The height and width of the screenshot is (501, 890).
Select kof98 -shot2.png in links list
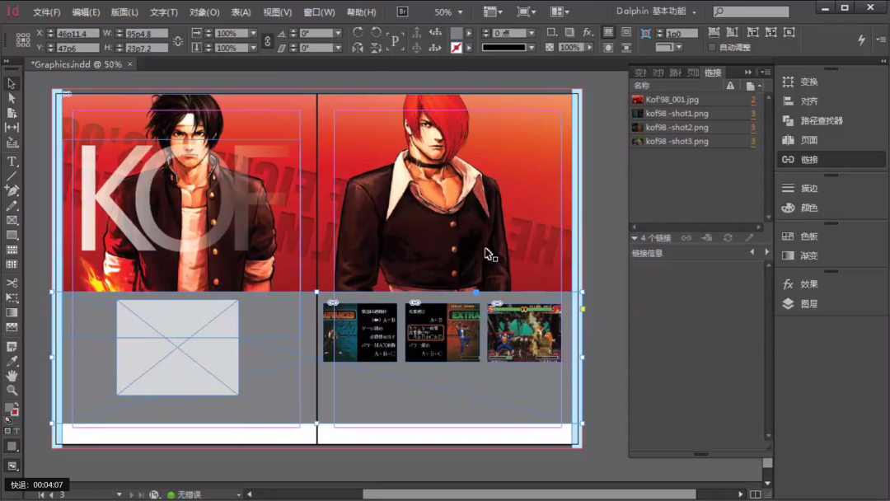coord(677,128)
